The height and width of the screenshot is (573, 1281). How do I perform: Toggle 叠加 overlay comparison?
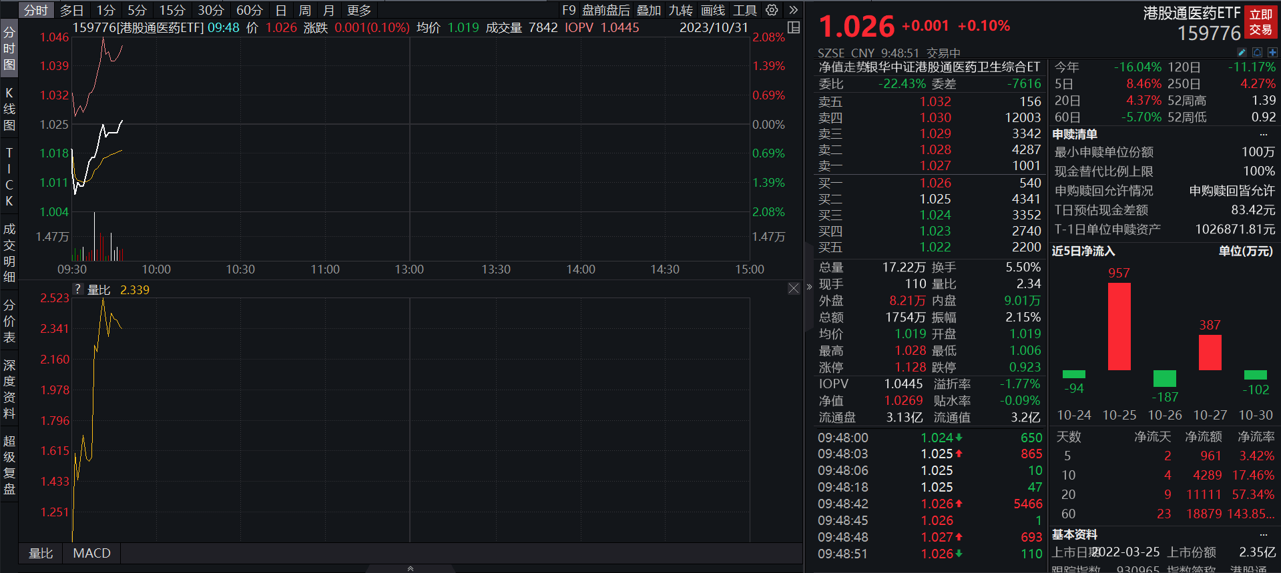[649, 10]
